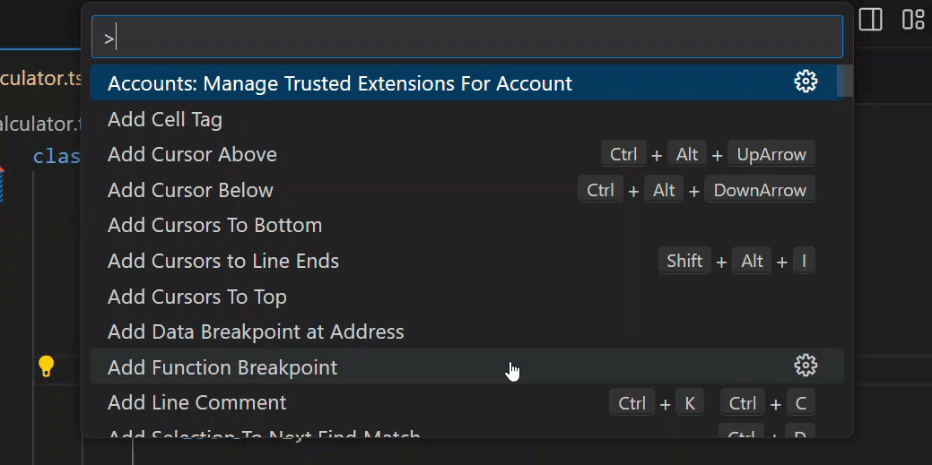Toggle the secondary side bar layout icon
932x465 pixels.
[870, 20]
